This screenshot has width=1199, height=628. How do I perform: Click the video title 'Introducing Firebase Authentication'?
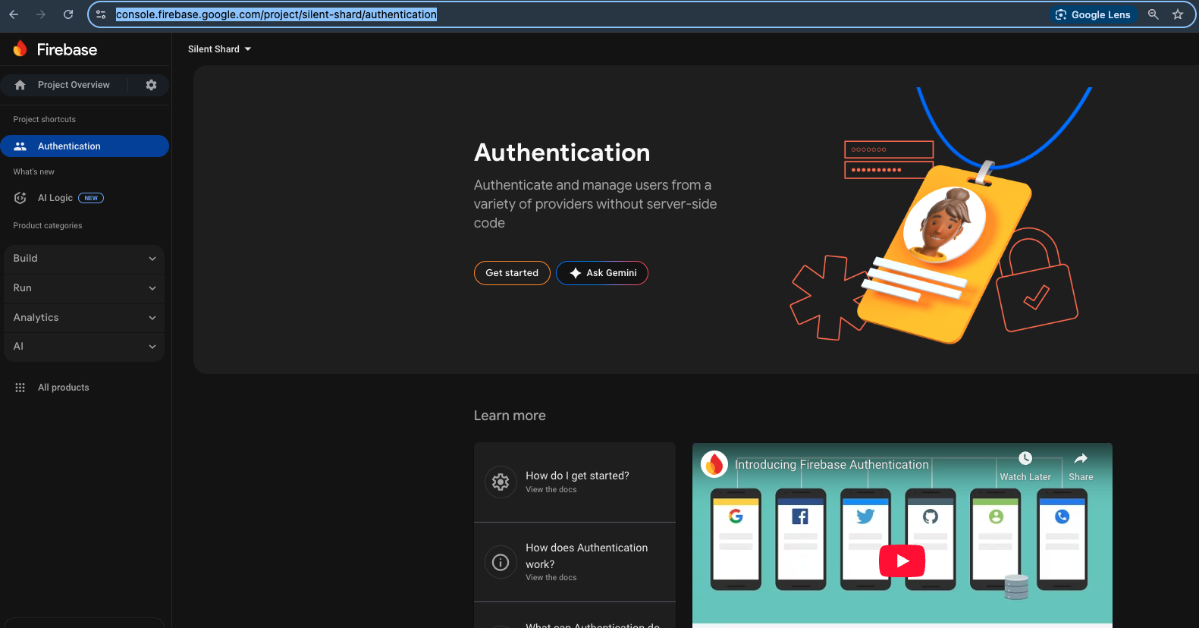[832, 464]
